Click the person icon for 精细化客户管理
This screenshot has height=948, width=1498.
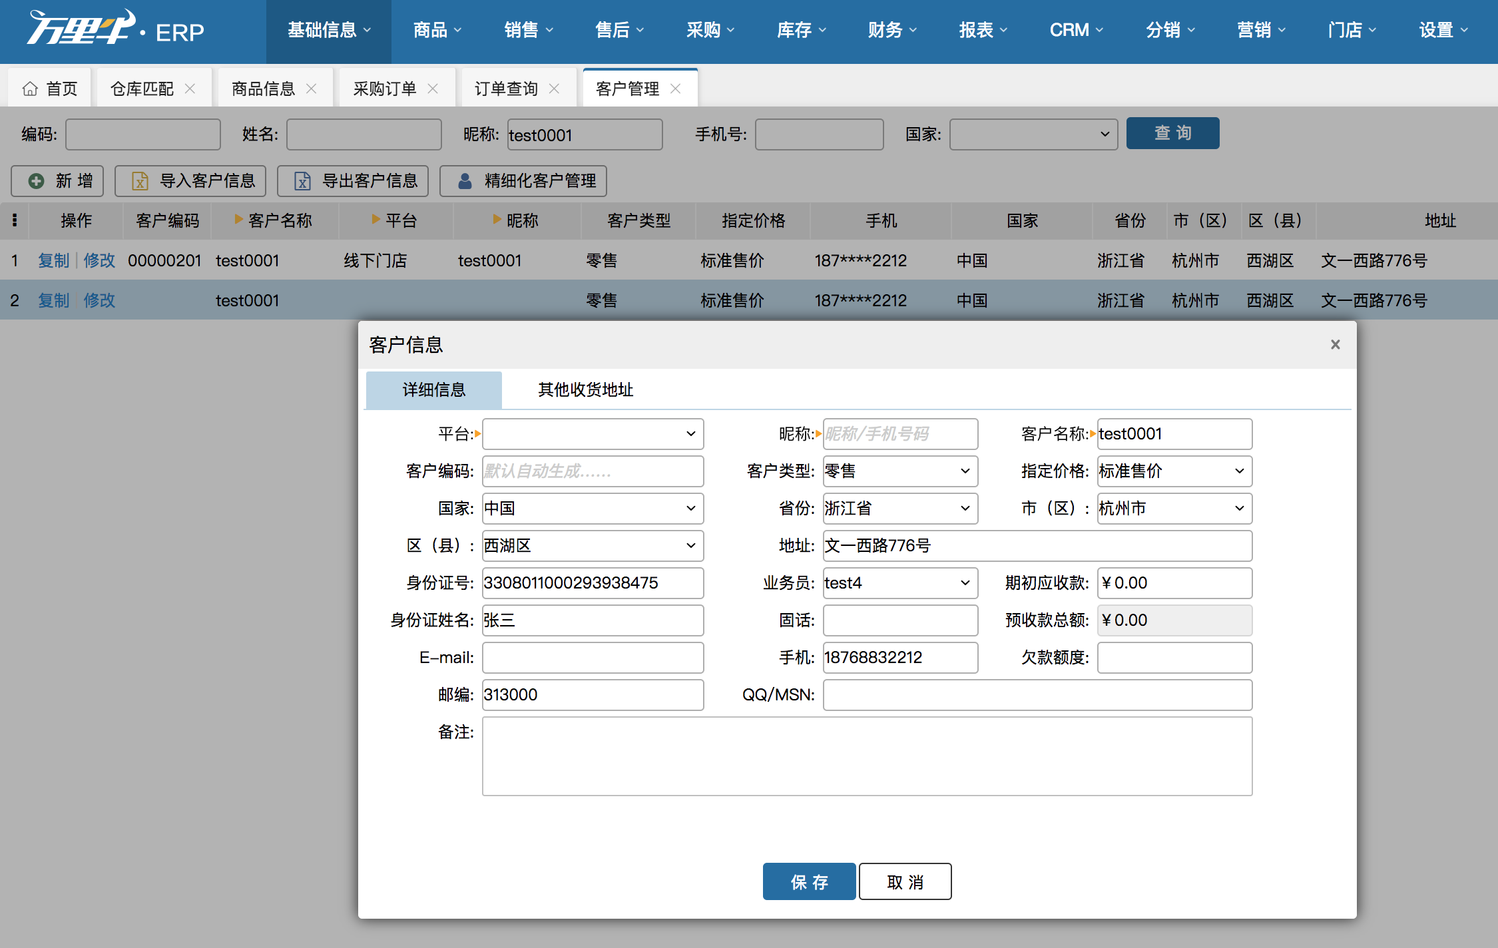click(x=465, y=181)
